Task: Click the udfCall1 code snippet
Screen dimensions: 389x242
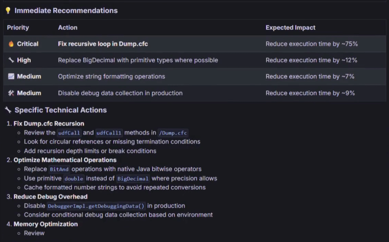Action: point(109,133)
